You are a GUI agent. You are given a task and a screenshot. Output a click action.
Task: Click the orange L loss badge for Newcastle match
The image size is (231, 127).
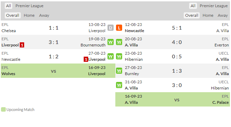click(x=119, y=28)
